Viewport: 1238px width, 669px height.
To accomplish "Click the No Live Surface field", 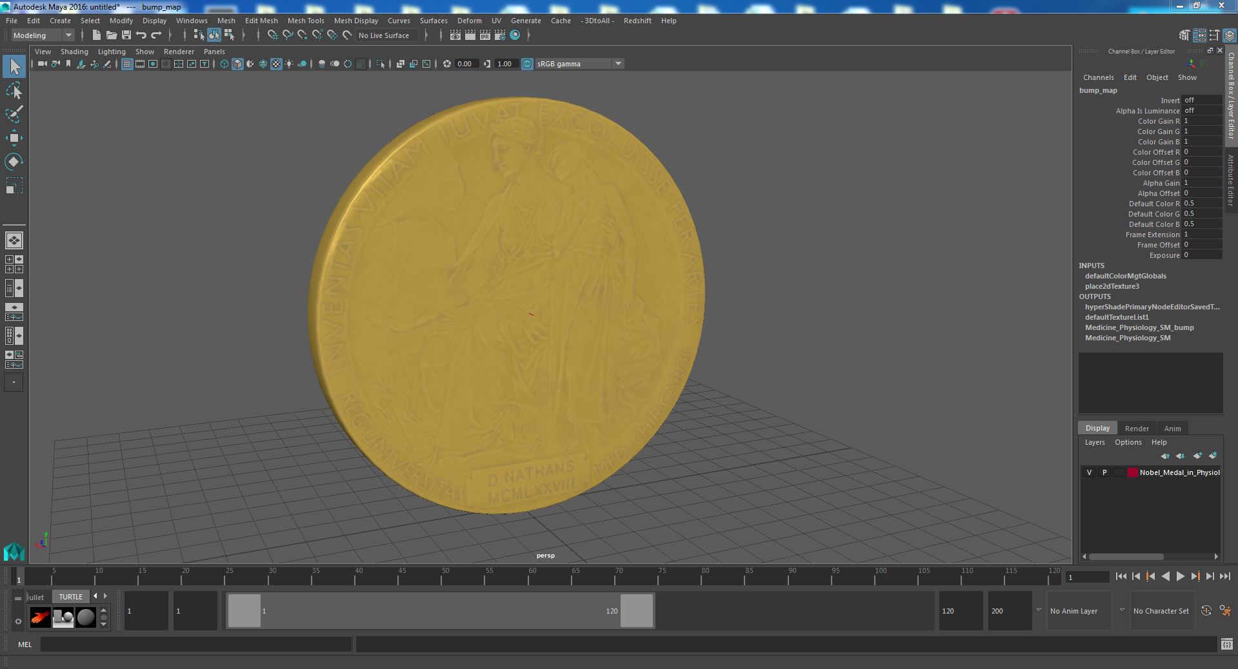I will [388, 35].
